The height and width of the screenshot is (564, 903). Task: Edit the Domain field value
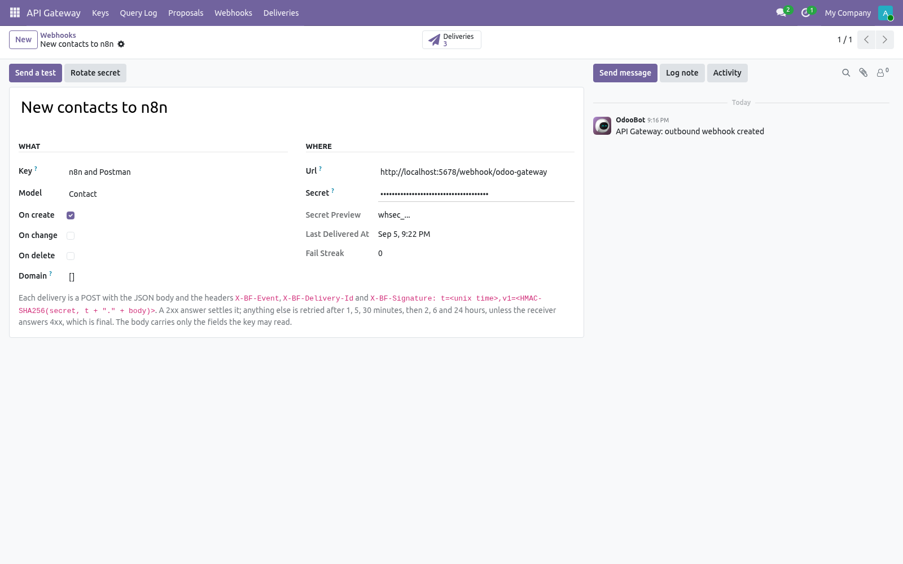177,276
